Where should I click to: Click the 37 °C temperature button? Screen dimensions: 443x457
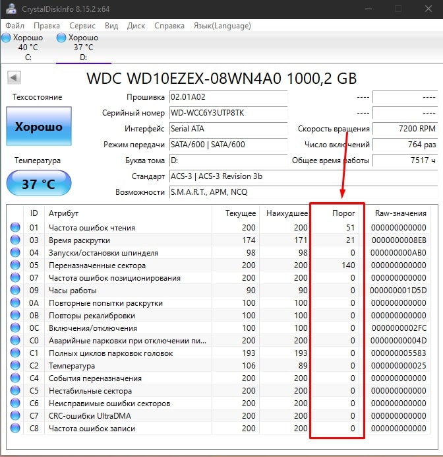[39, 184]
